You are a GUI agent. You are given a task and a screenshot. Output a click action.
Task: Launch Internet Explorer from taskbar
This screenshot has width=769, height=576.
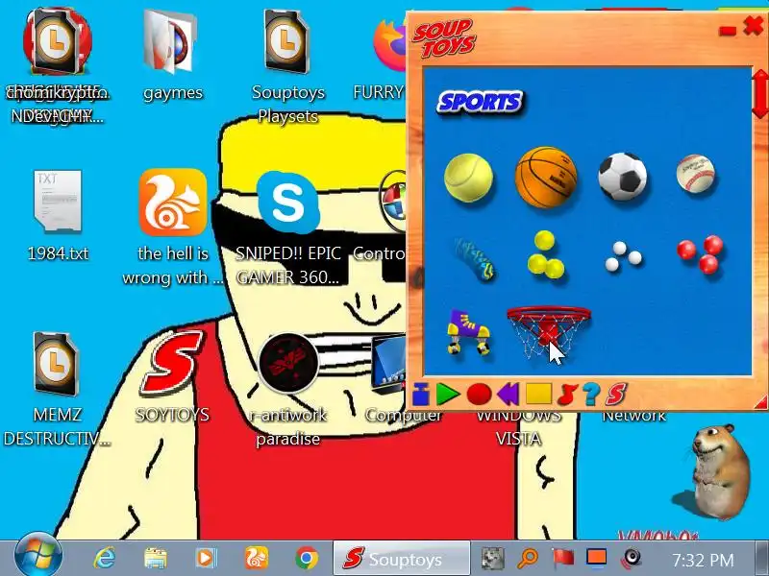click(104, 558)
